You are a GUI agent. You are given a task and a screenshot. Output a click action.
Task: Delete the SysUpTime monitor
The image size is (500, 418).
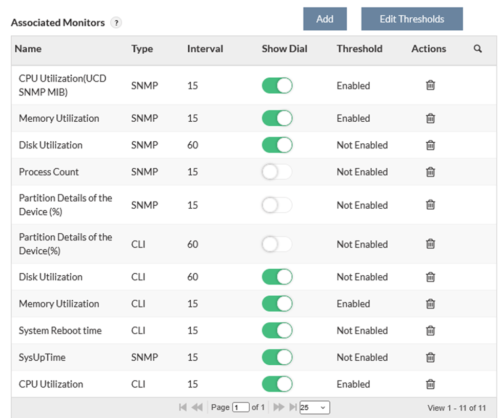point(430,357)
